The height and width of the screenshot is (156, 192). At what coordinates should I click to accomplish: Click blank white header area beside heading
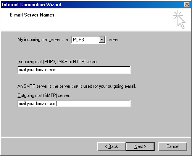tap(108, 19)
